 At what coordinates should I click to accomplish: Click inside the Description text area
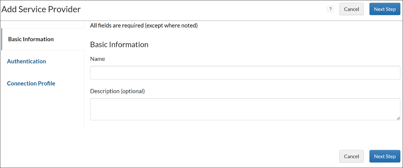tap(245, 109)
